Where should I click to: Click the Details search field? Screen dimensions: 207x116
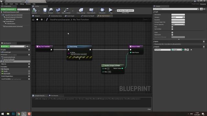pyautogui.click(x=176, y=9)
